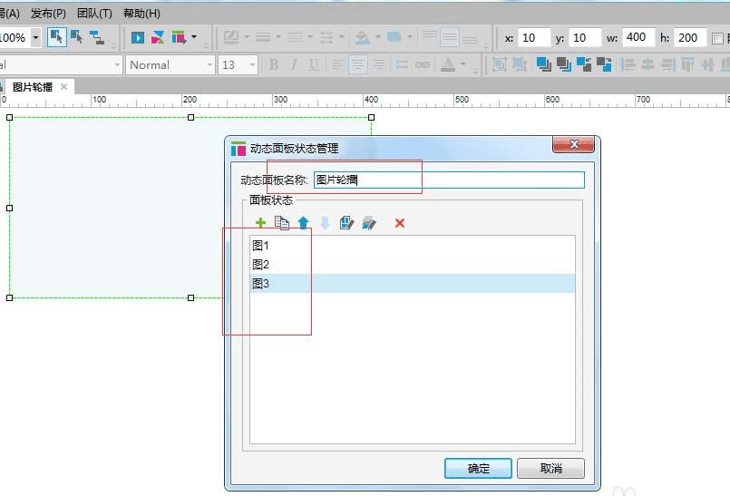
Task: Set vertical text alignment to middle
Action: 449,37
